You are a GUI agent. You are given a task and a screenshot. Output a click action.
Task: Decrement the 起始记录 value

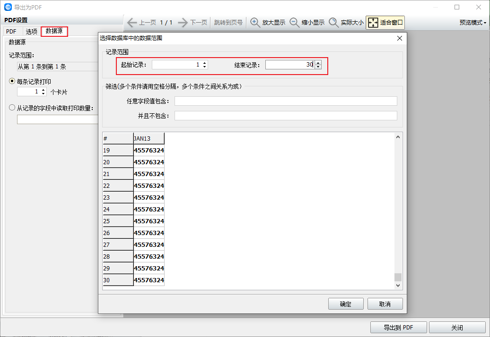pyautogui.click(x=205, y=67)
